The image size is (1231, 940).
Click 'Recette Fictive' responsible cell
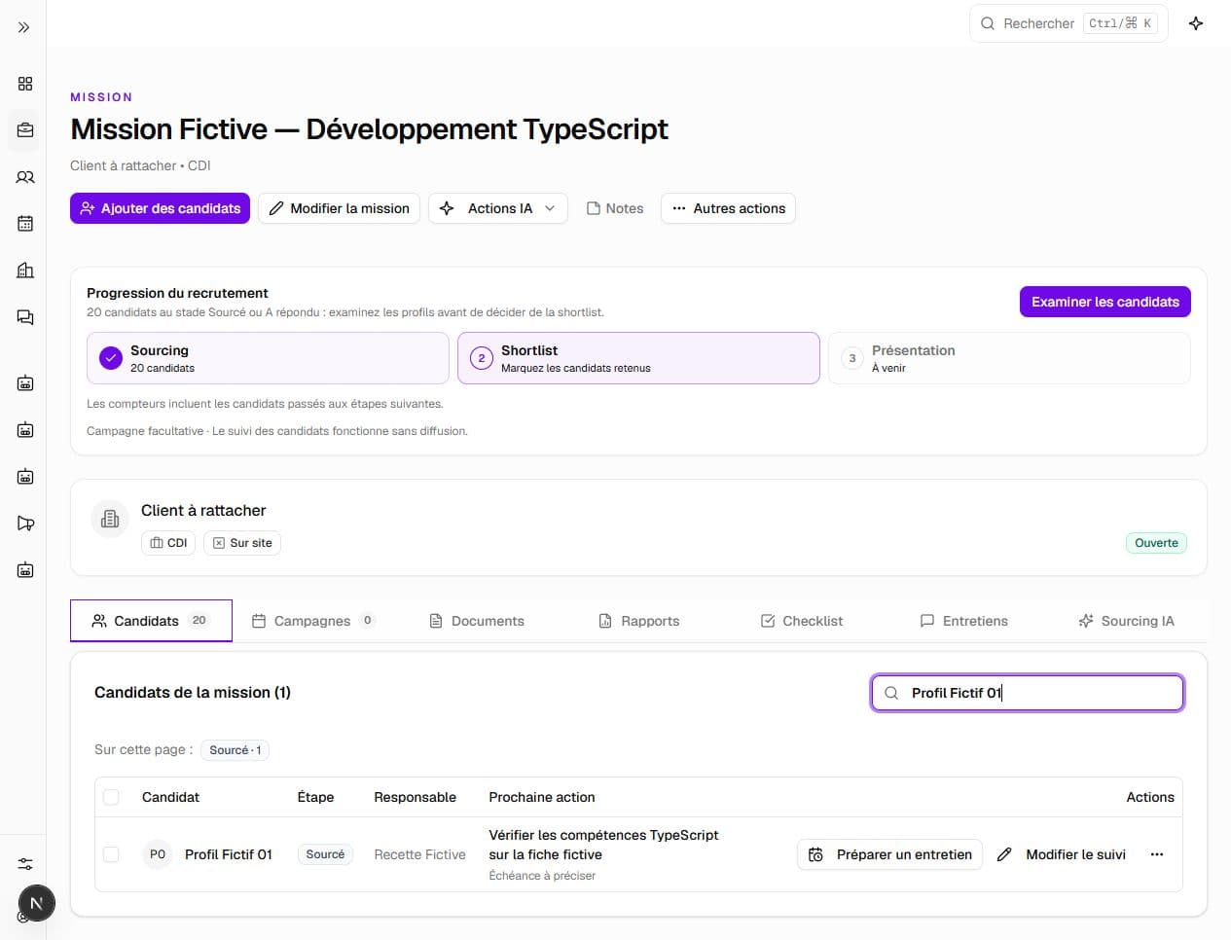click(419, 854)
